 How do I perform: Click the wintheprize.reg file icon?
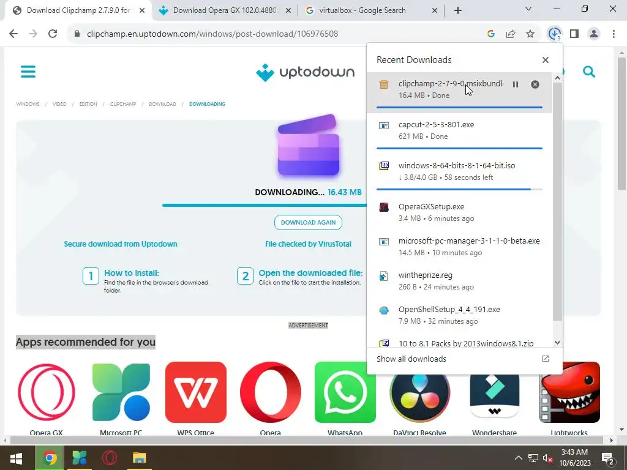click(x=384, y=276)
